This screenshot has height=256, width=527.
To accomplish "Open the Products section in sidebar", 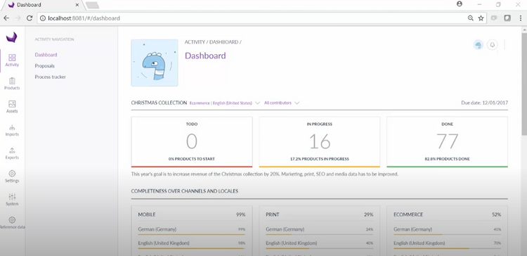I will [12, 84].
